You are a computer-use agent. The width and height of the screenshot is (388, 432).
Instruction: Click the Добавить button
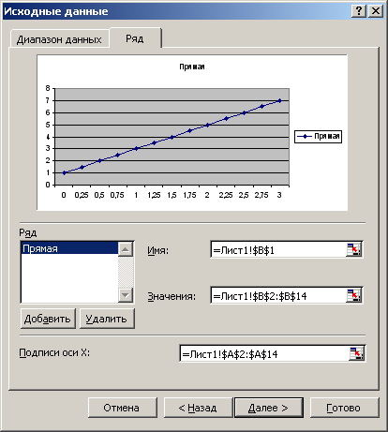pos(48,319)
